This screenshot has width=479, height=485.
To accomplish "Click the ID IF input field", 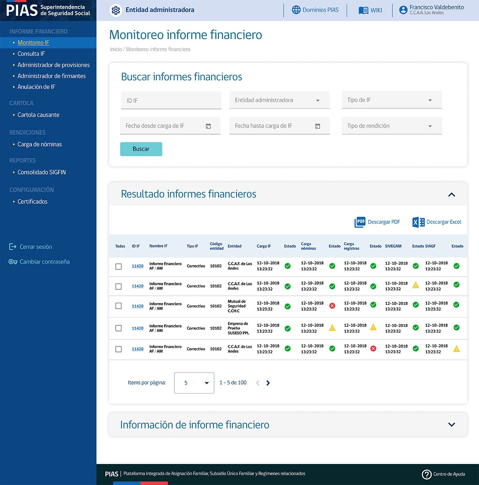I will (171, 100).
